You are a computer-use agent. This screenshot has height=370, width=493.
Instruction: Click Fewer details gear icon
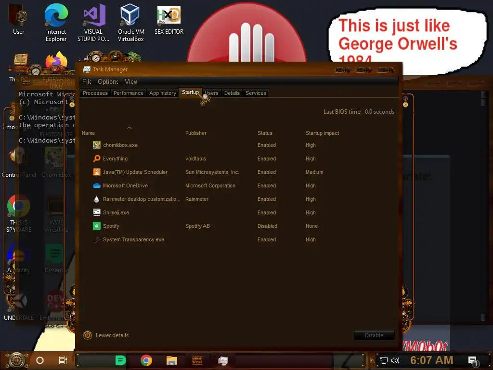pyautogui.click(x=88, y=335)
